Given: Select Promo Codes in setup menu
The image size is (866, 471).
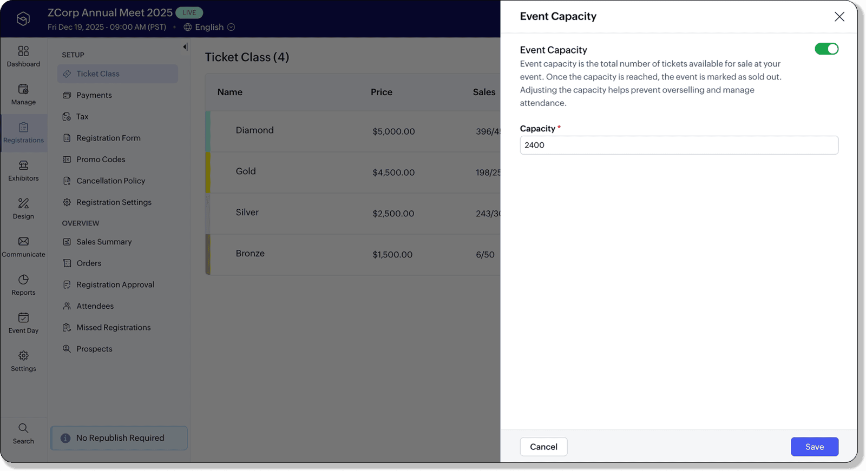Looking at the screenshot, I should (x=101, y=160).
